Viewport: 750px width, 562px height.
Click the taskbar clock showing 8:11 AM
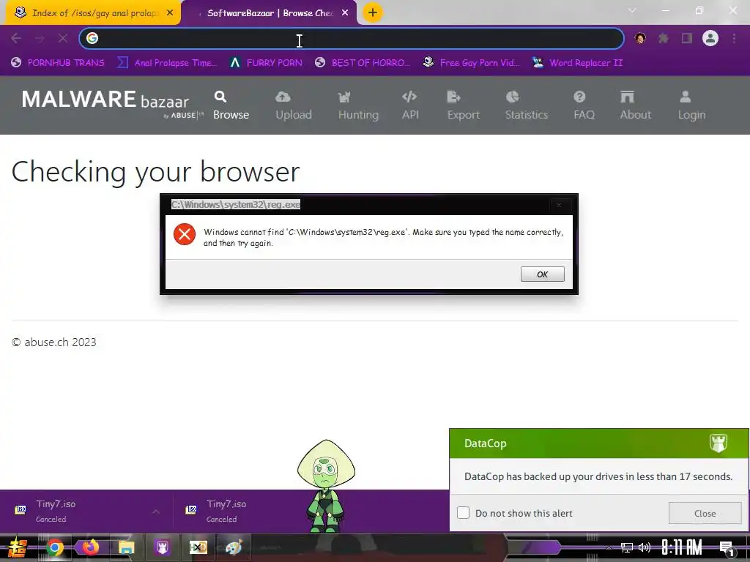pyautogui.click(x=682, y=547)
